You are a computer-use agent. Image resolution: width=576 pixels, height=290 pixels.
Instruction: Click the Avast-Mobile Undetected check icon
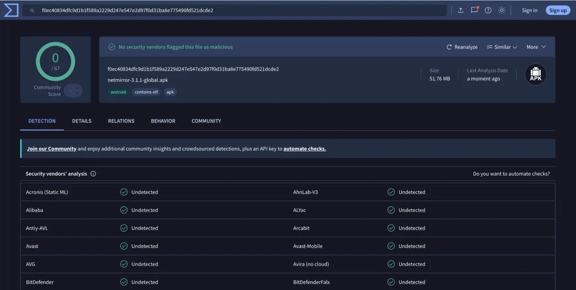point(391,246)
